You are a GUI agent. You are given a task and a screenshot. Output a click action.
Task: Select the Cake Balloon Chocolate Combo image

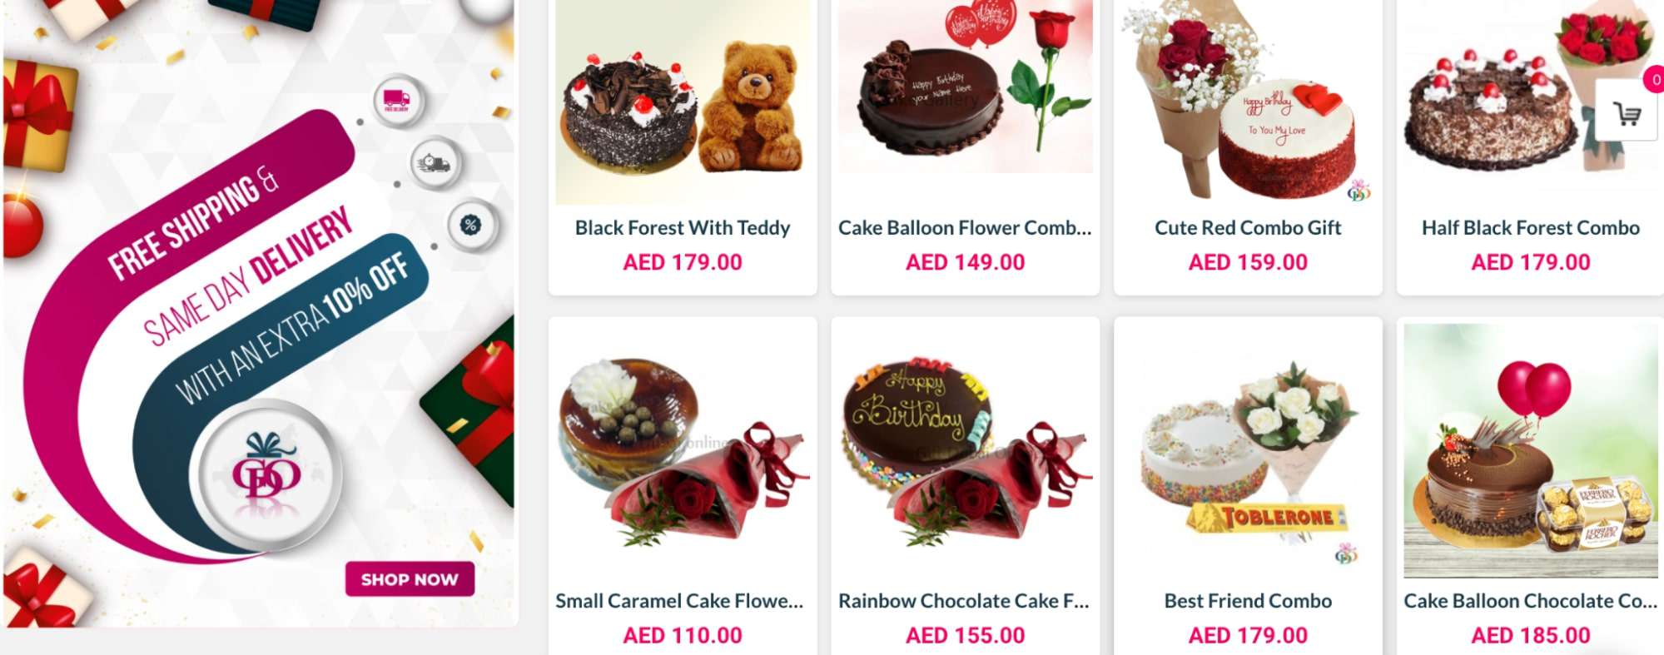coord(1530,451)
